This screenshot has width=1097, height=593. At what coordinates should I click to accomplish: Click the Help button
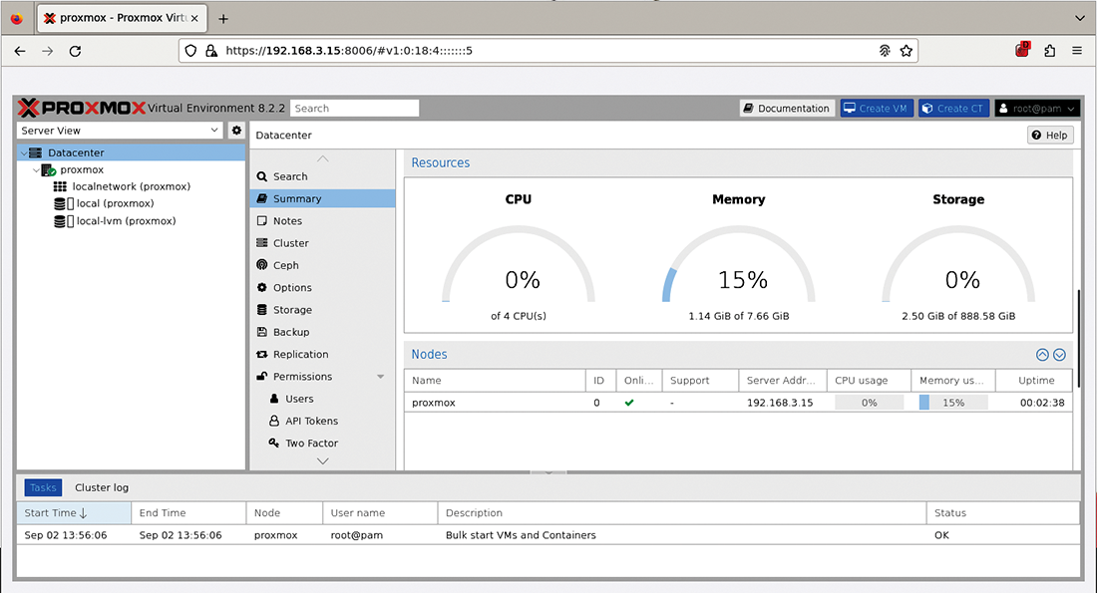1050,135
